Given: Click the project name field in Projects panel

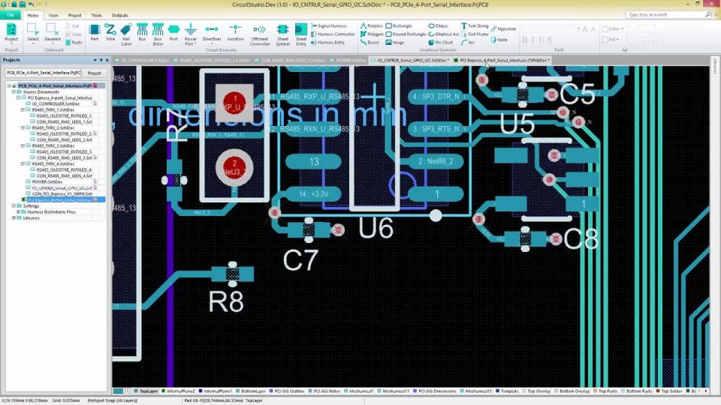Looking at the screenshot, I should (x=43, y=73).
